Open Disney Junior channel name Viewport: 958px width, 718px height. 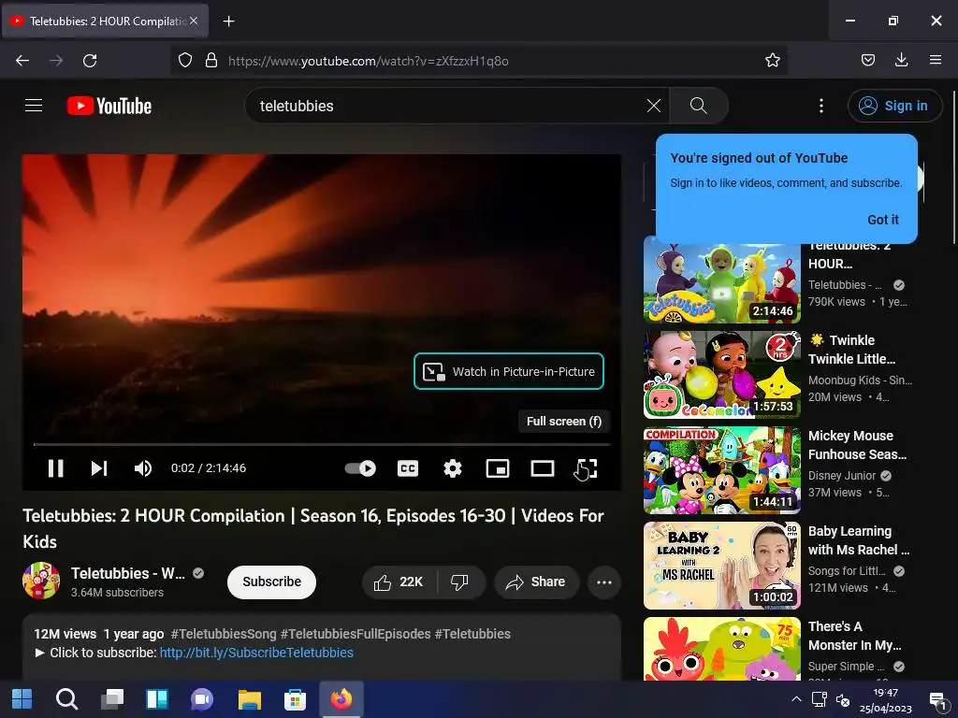coord(842,476)
